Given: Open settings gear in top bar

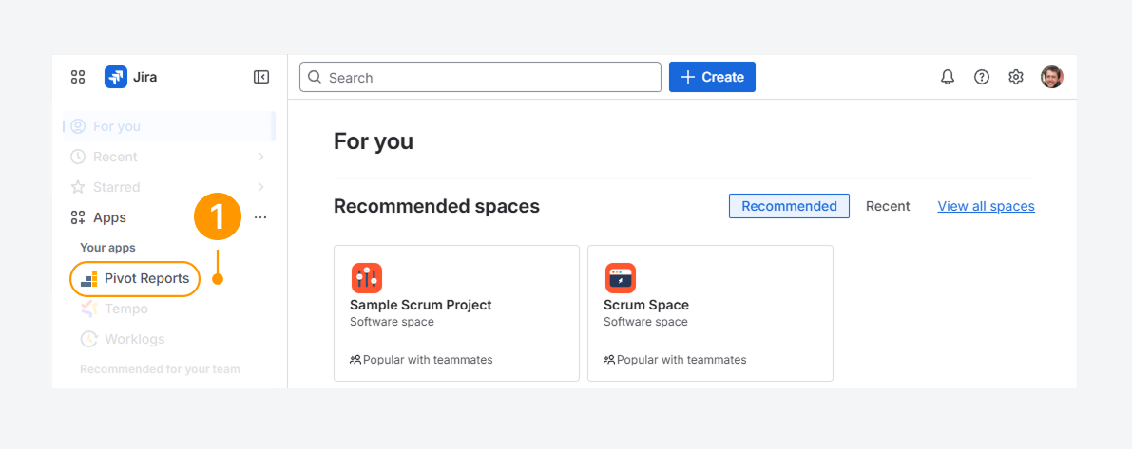Looking at the screenshot, I should (x=1016, y=77).
